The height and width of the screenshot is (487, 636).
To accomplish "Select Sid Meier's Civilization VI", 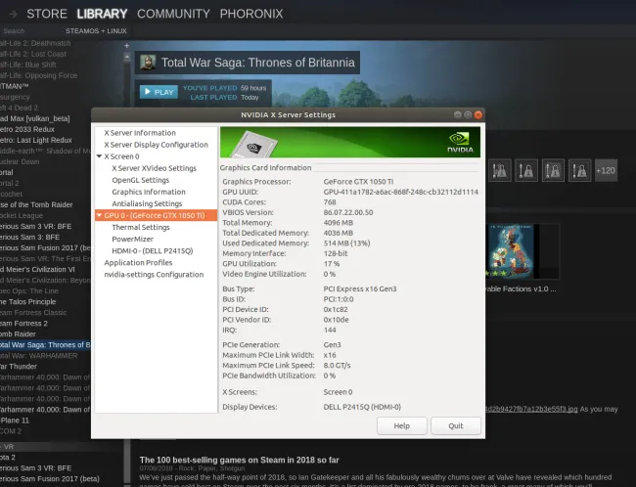I will (x=37, y=269).
